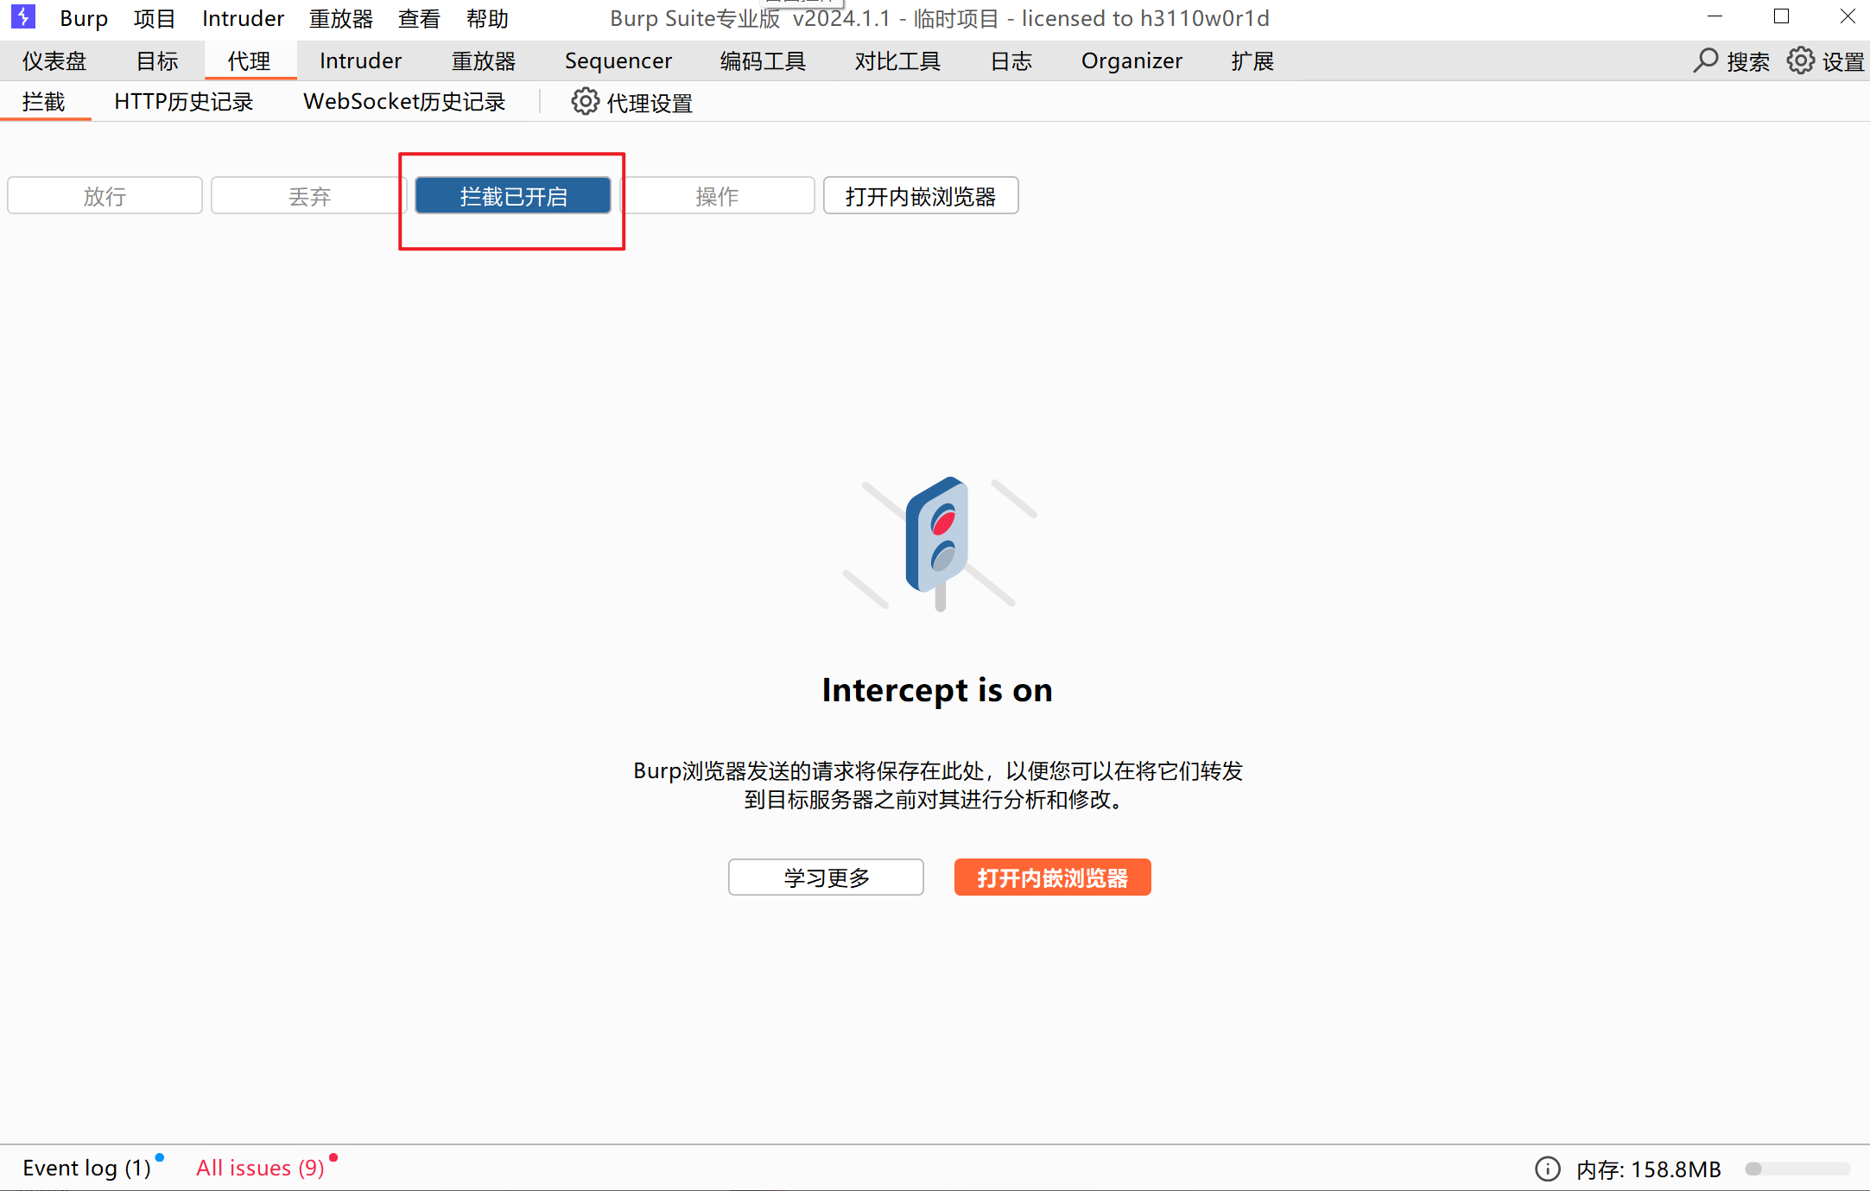Click the 'Intercept is on' heading

(937, 690)
